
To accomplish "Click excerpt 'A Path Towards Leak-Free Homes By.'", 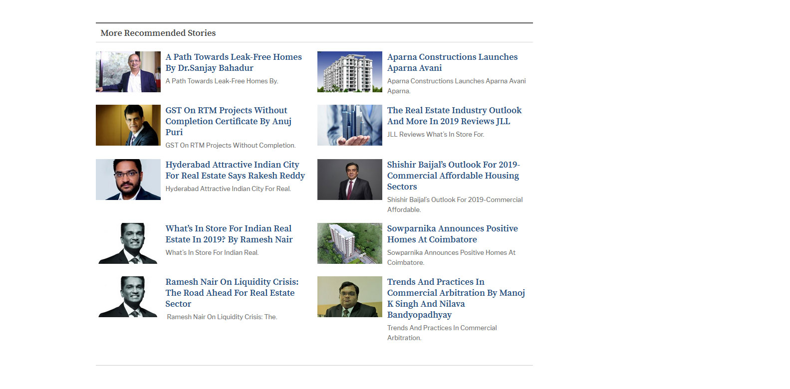I will [x=222, y=81].
